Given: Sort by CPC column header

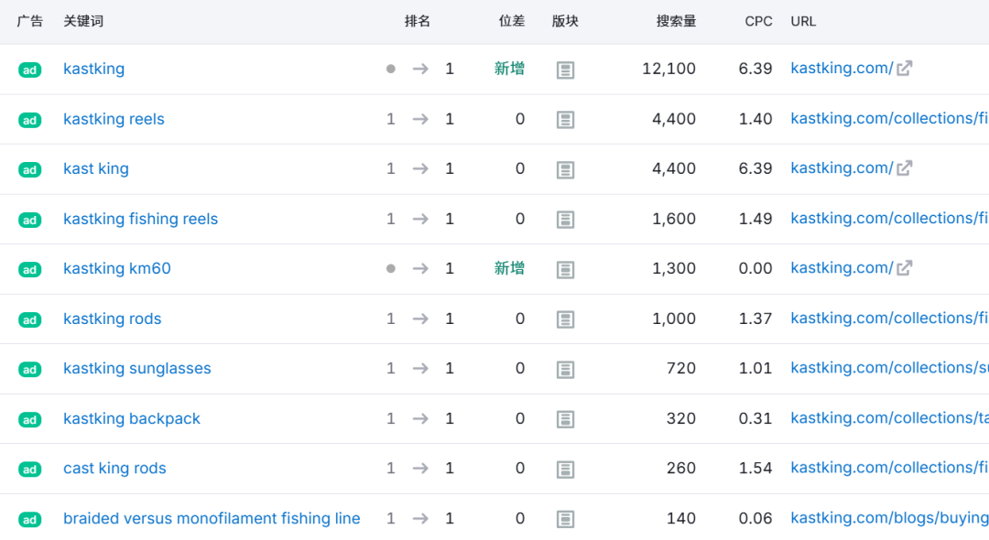Looking at the screenshot, I should click(x=758, y=21).
